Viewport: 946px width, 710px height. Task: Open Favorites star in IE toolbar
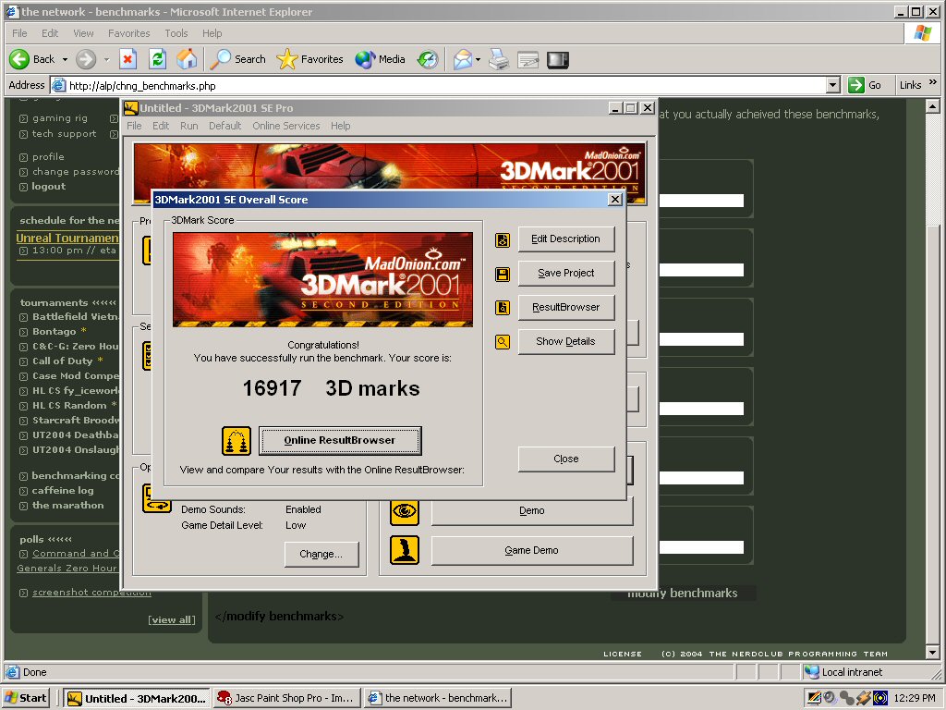tap(310, 59)
